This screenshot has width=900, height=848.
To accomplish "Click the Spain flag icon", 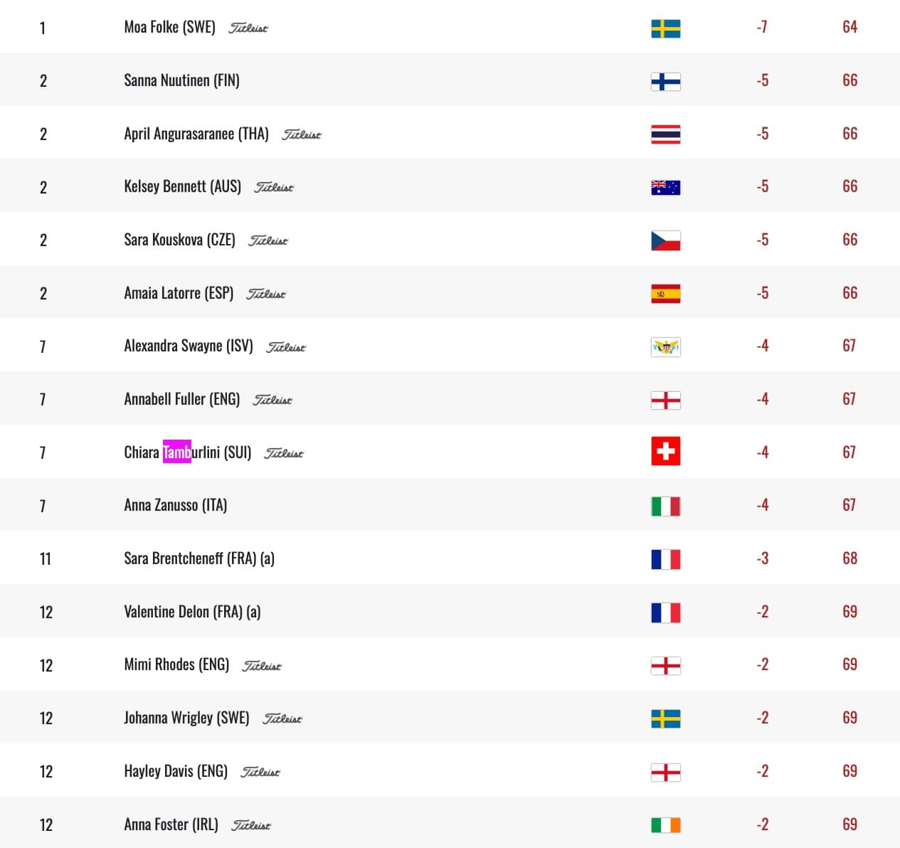I will point(665,294).
